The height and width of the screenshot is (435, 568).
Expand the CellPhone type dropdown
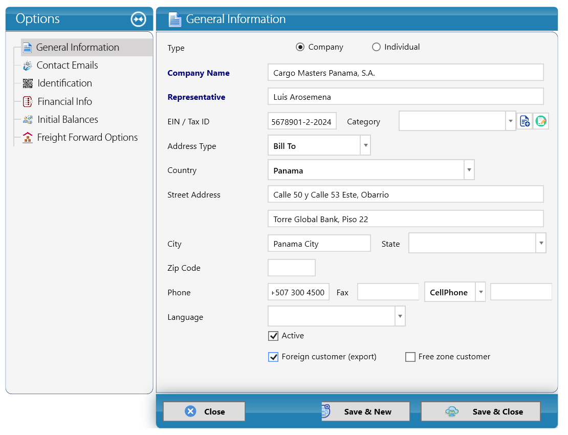point(480,292)
